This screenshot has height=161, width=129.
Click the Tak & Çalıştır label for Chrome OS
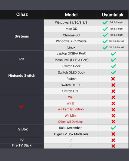(x=116, y=35)
